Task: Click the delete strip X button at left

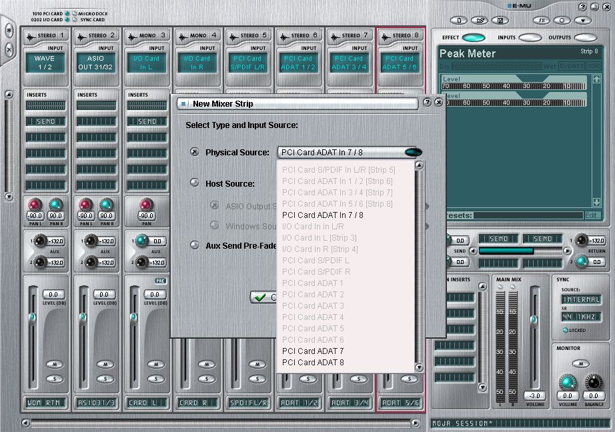Action: tap(9, 49)
